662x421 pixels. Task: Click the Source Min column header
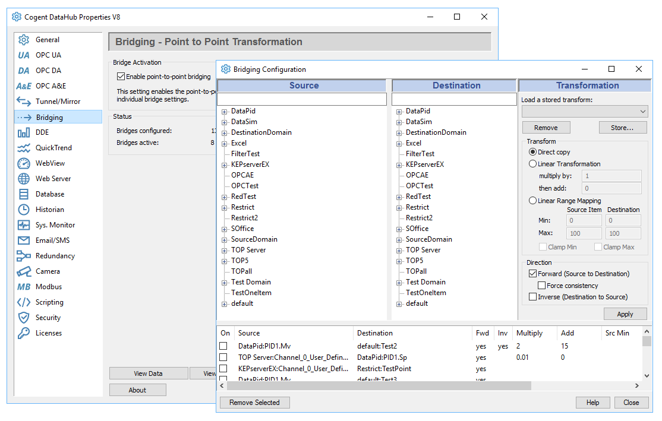[x=617, y=333]
